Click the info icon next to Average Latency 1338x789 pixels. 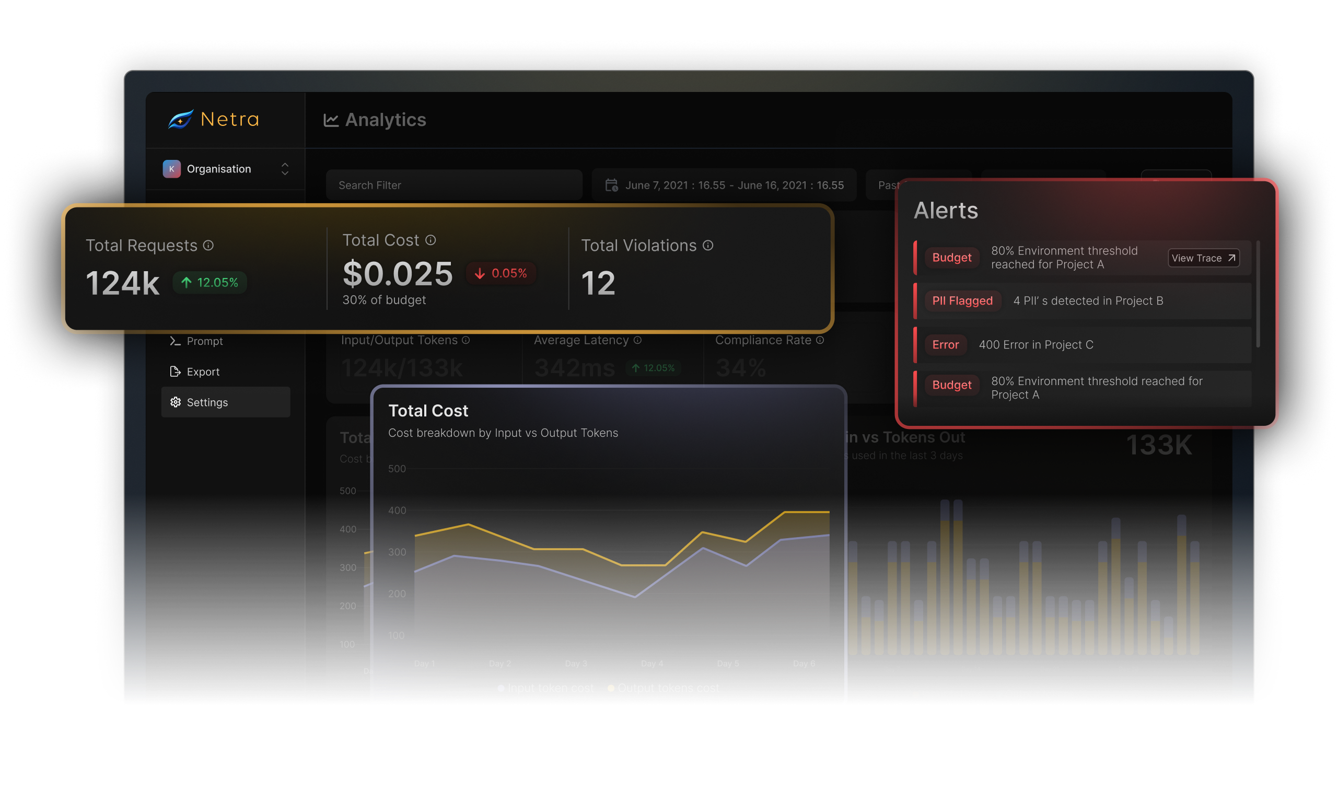point(637,340)
